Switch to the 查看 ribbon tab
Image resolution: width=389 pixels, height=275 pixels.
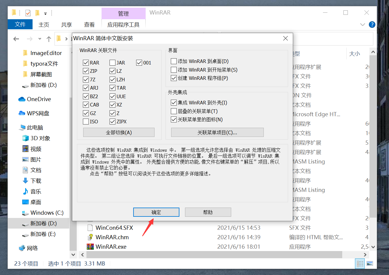point(89,25)
